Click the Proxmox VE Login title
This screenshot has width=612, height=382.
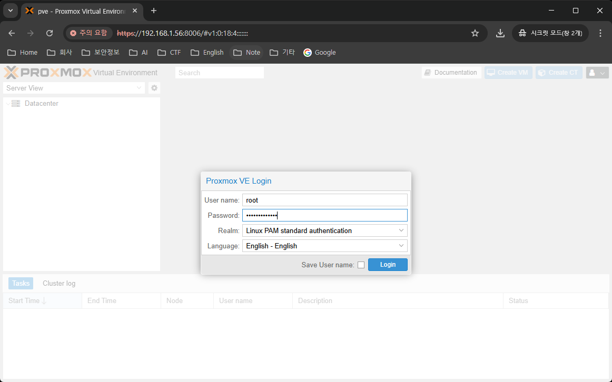click(x=239, y=181)
